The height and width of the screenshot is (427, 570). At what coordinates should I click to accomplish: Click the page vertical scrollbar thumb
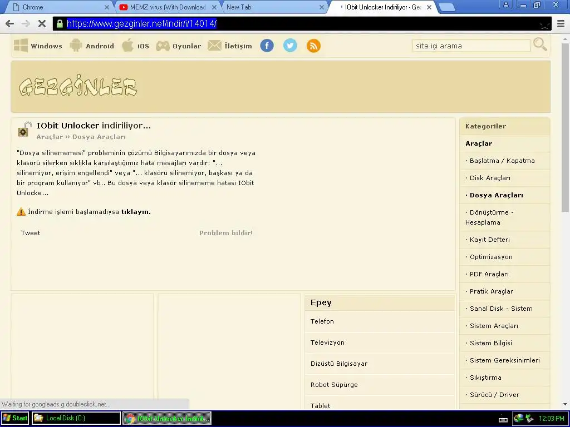pos(566,127)
